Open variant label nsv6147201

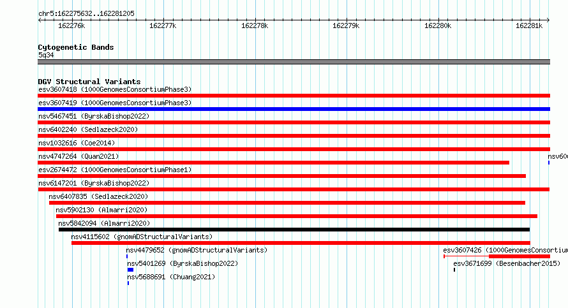click(x=94, y=183)
